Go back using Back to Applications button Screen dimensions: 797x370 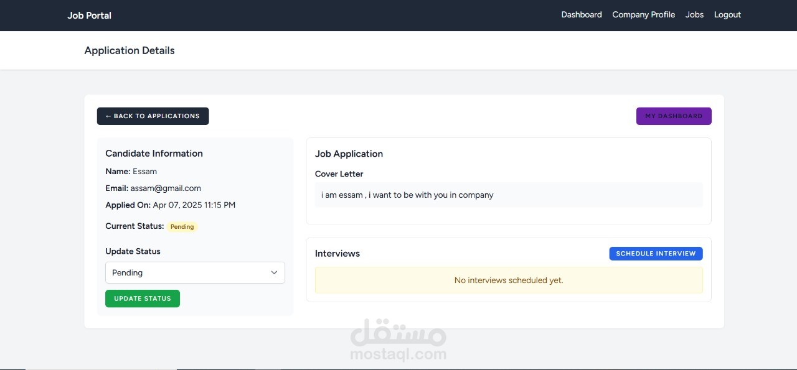tap(153, 116)
